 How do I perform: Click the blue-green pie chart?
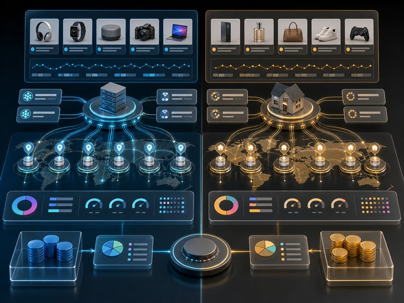[113, 249]
